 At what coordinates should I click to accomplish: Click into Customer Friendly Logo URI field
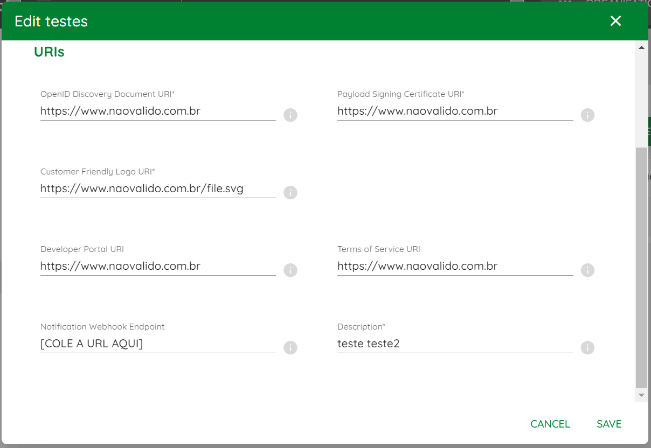click(158, 189)
